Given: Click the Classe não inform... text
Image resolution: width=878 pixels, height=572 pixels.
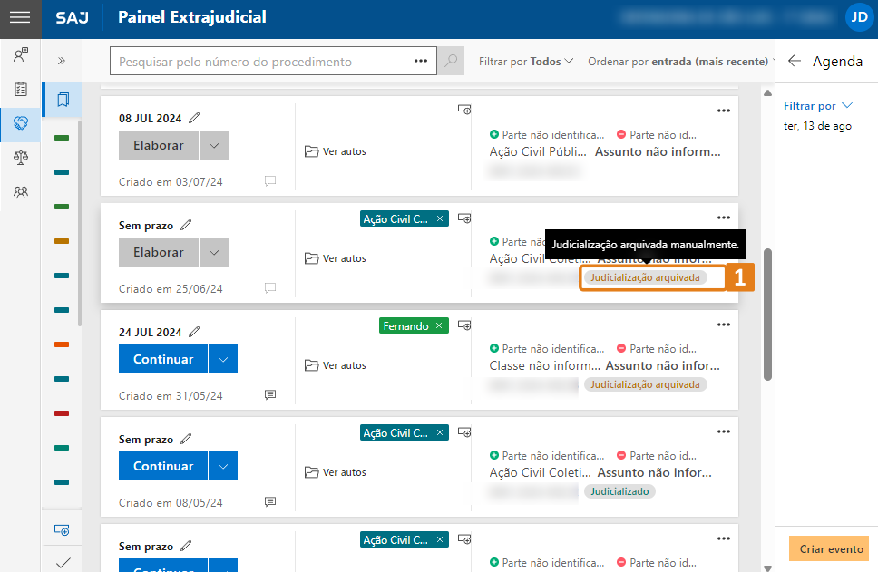Looking at the screenshot, I should tap(544, 365).
